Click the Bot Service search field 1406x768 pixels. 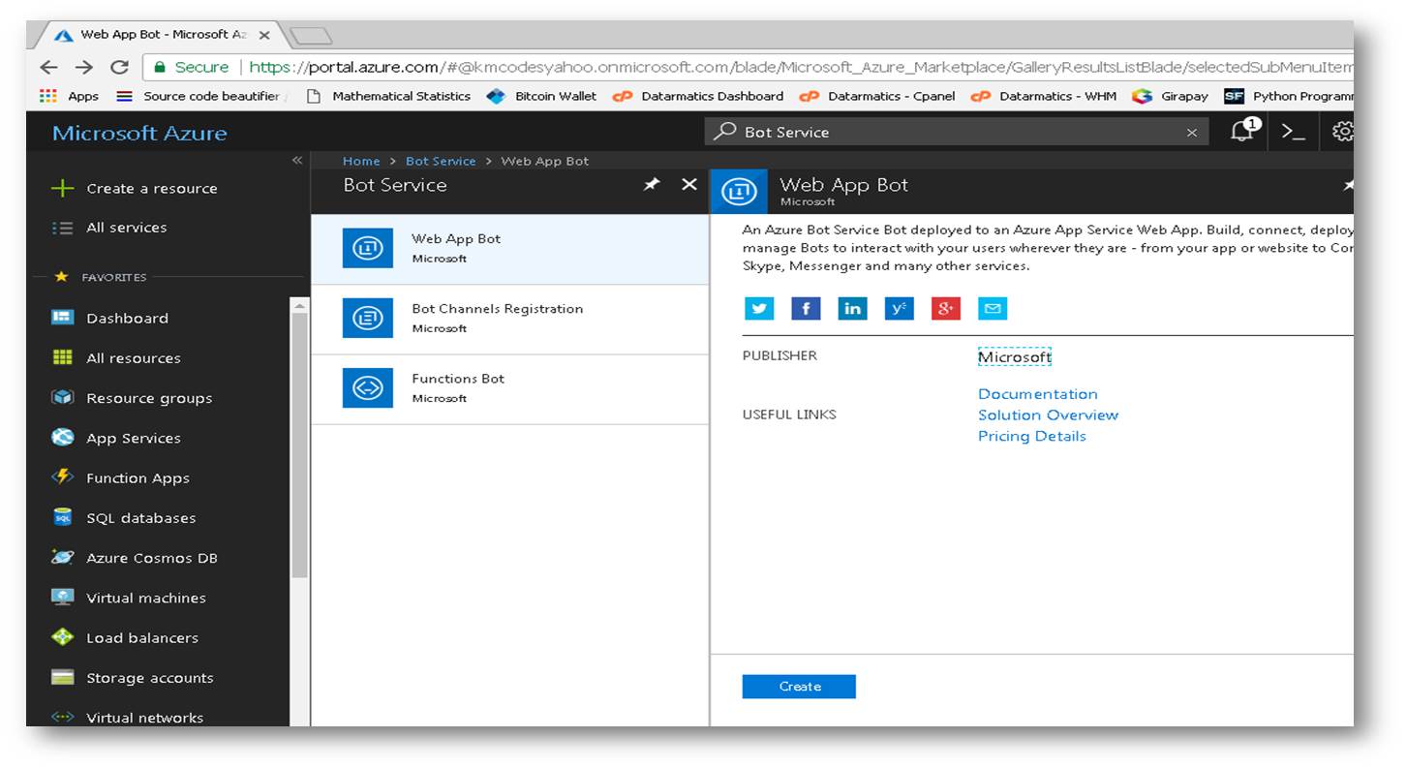click(949, 132)
